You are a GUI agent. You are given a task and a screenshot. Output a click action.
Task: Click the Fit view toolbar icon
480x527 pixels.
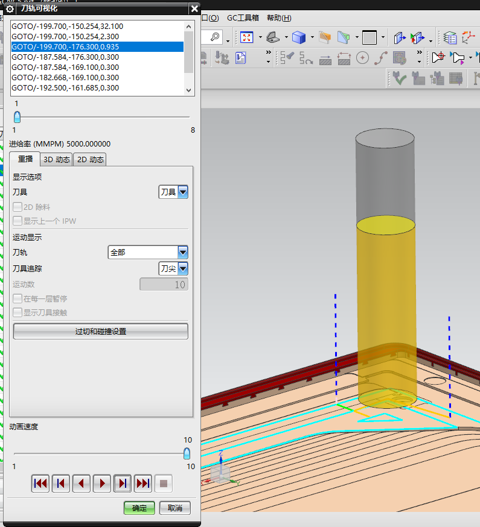point(246,37)
